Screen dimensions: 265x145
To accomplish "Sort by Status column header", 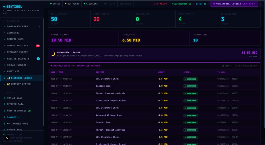I will pos(187,72).
